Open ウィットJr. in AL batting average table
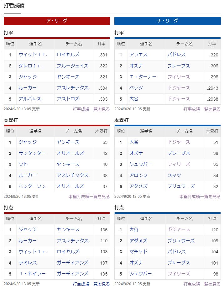The width and height of the screenshot is (224, 289). pos(33,55)
